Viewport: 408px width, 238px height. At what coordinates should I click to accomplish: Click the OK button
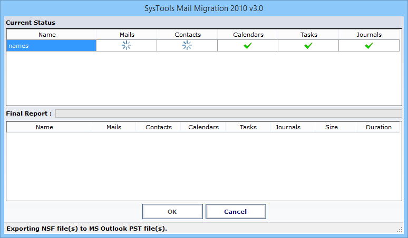(x=172, y=212)
